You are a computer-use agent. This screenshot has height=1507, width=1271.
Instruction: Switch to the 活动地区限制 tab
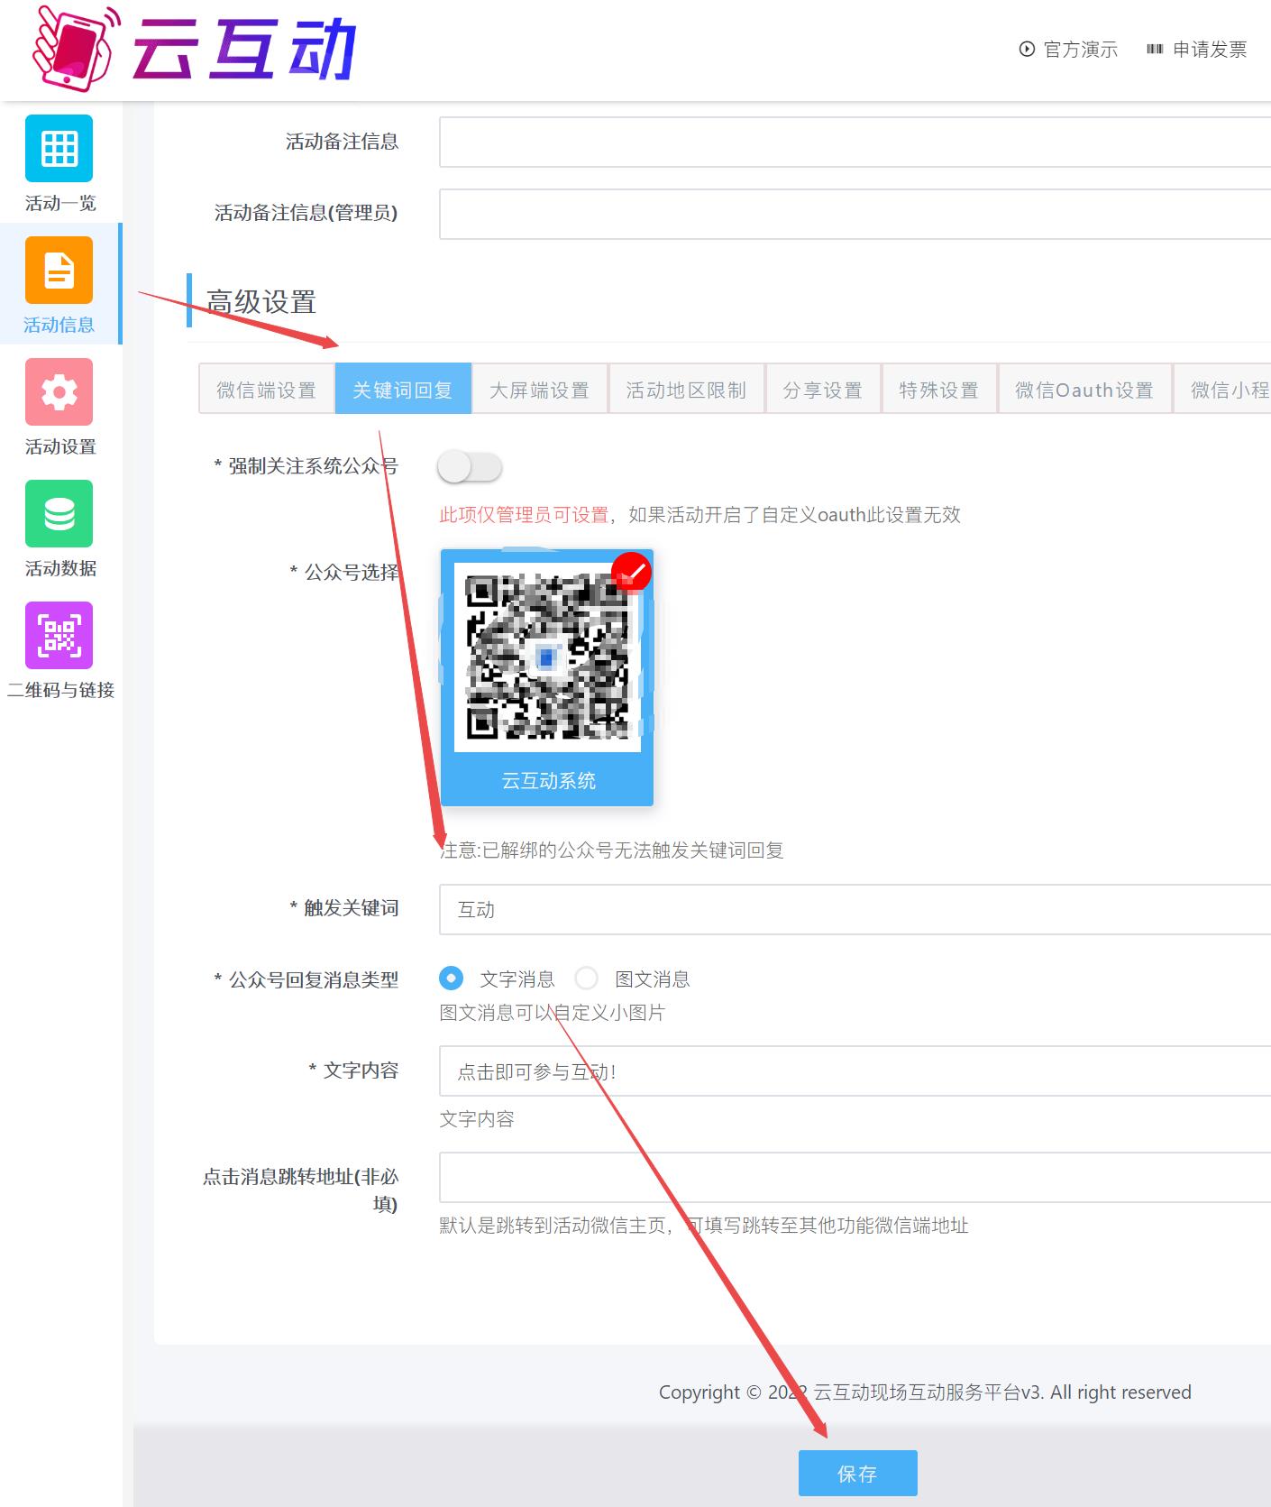(x=687, y=390)
